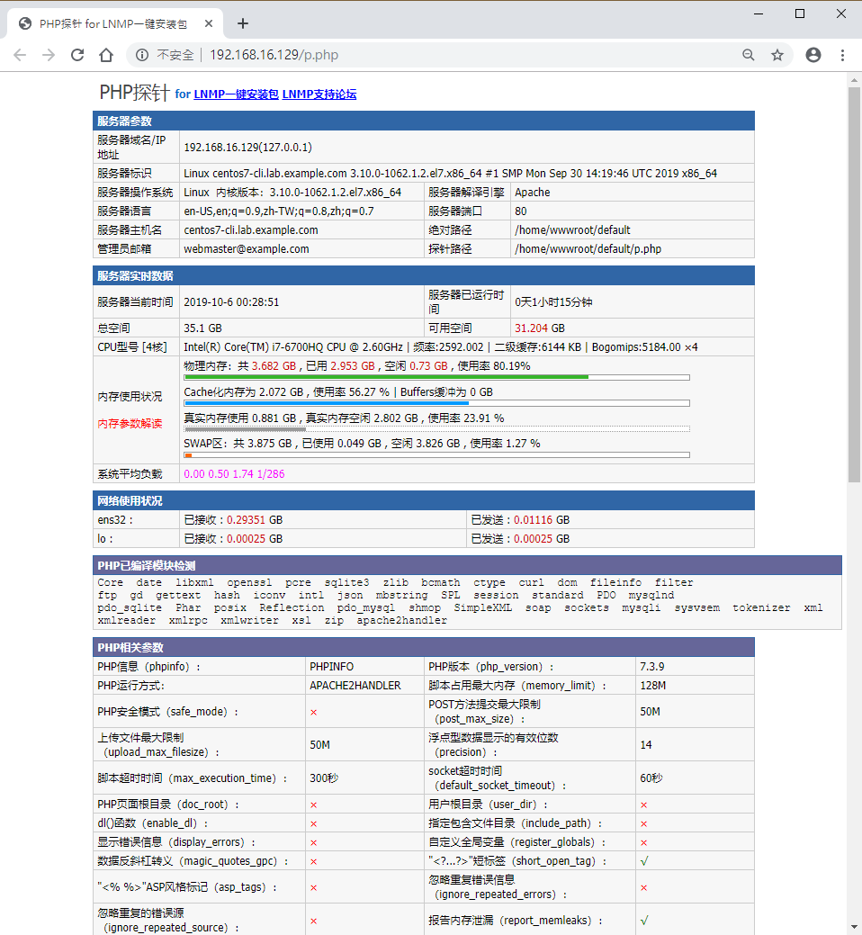Reload the current page

click(77, 55)
